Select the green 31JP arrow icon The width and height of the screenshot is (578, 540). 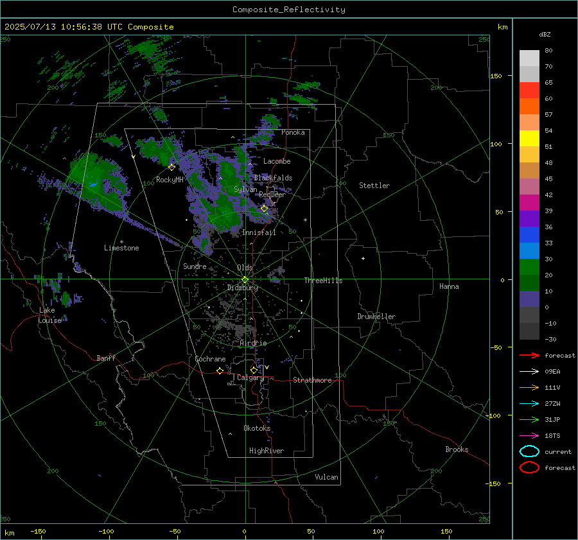click(x=529, y=419)
